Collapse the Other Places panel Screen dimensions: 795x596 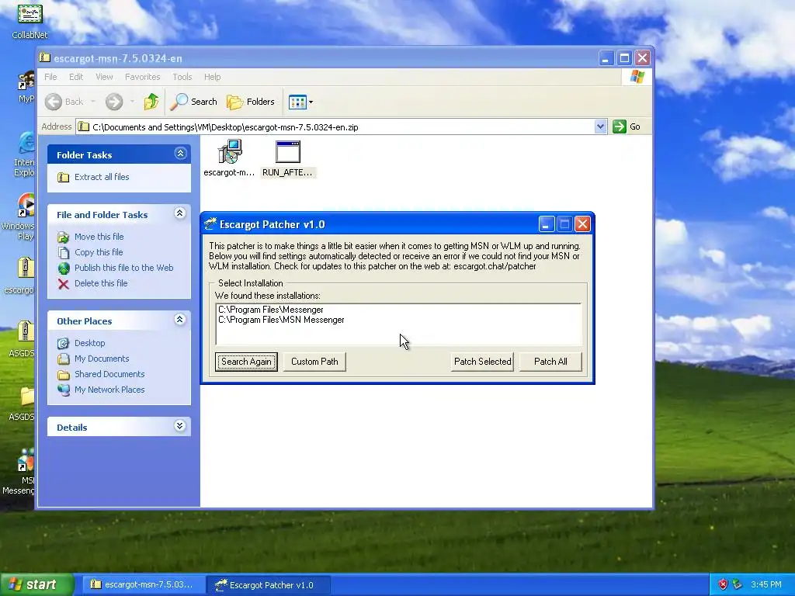(180, 320)
